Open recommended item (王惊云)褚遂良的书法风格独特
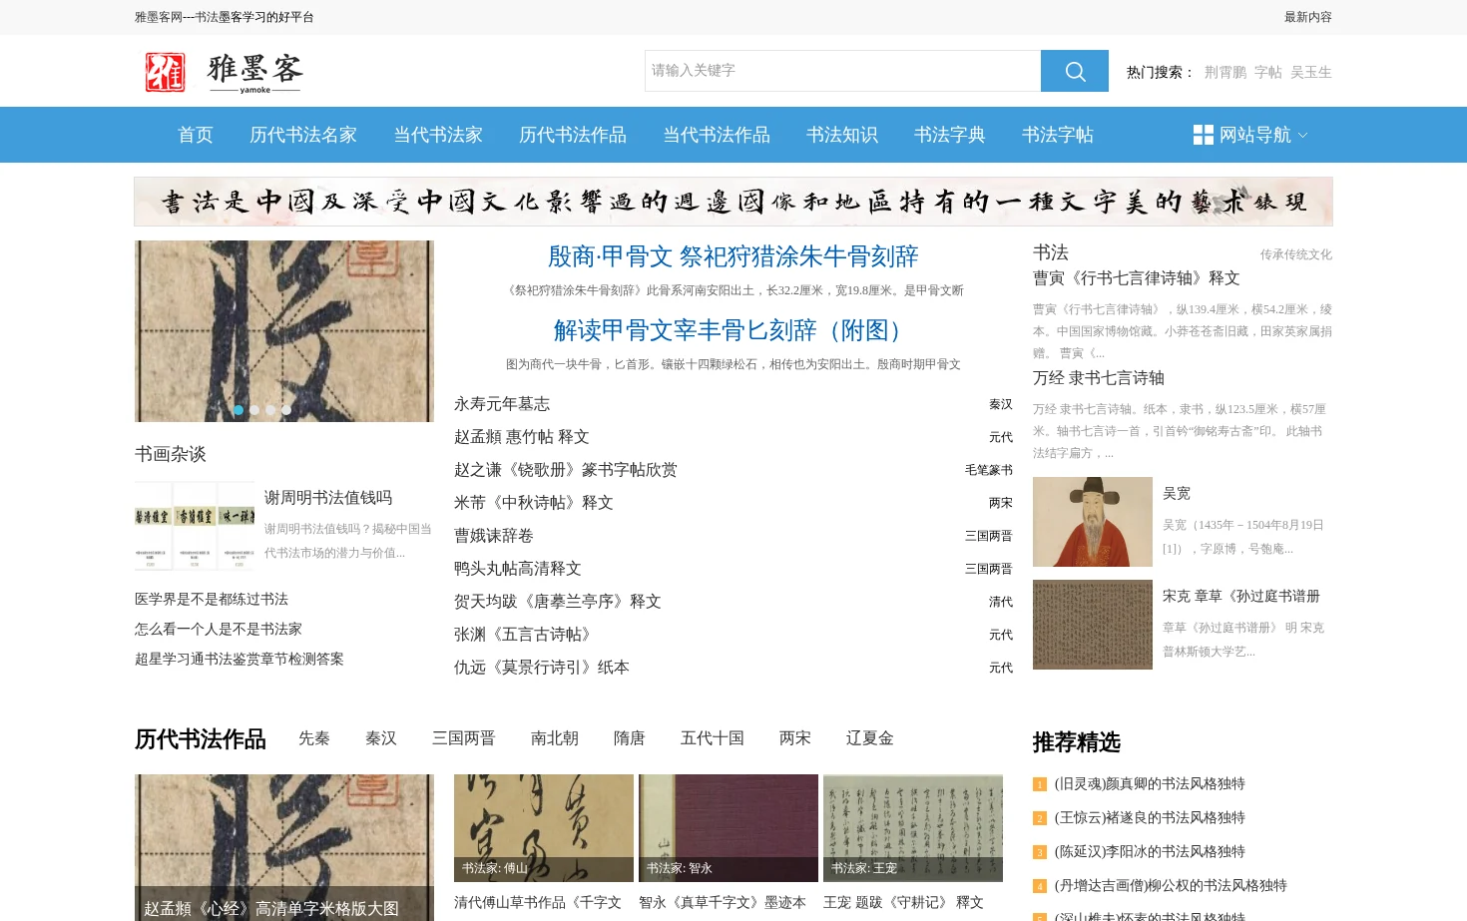The width and height of the screenshot is (1467, 921). [x=1150, y=818]
